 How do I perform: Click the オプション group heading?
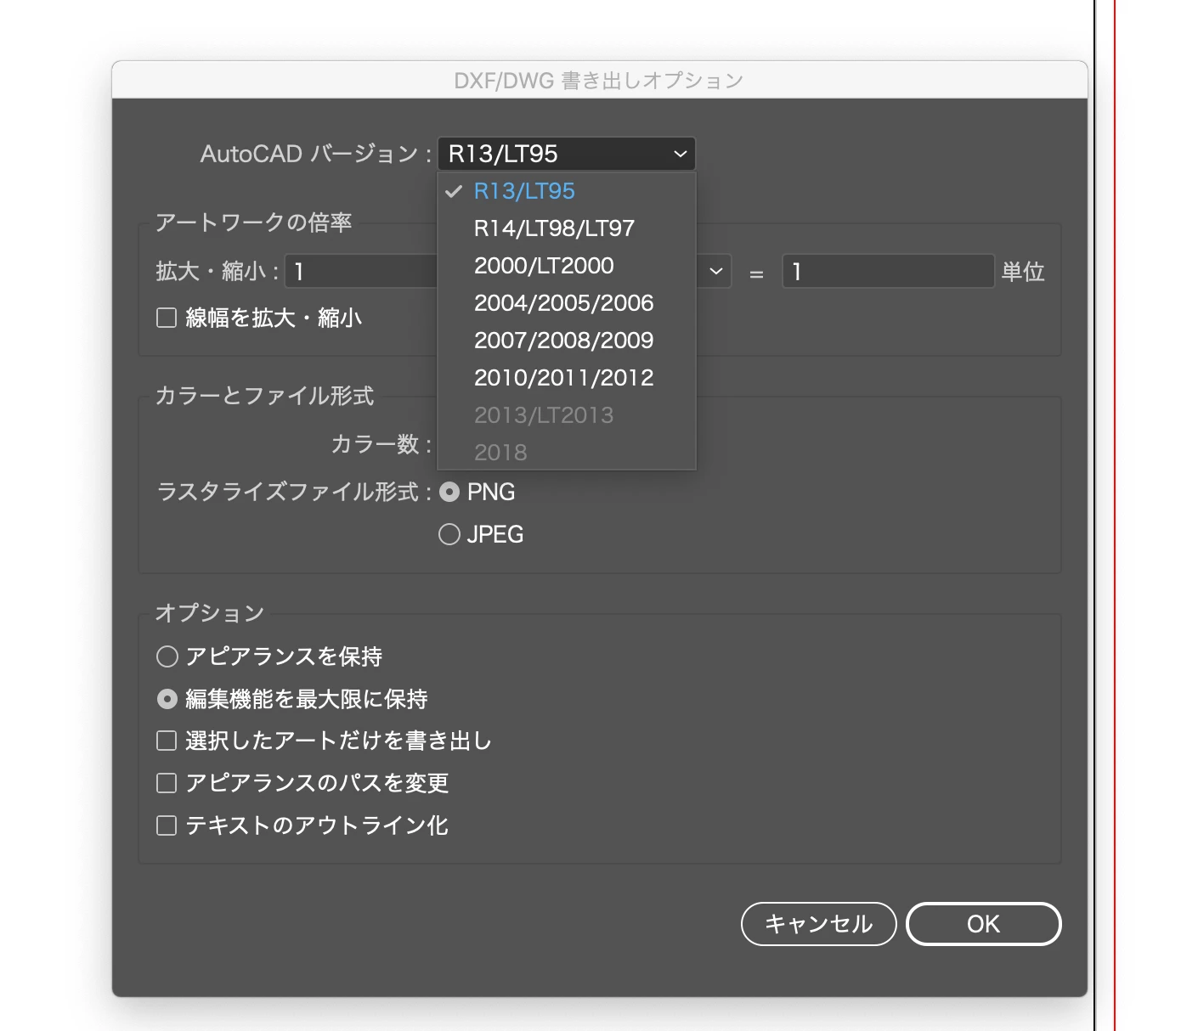click(210, 613)
